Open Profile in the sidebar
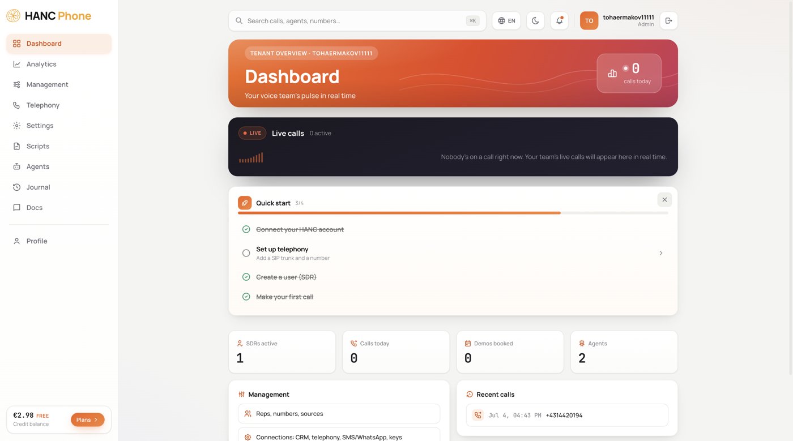Image resolution: width=793 pixels, height=441 pixels. [x=59, y=241]
